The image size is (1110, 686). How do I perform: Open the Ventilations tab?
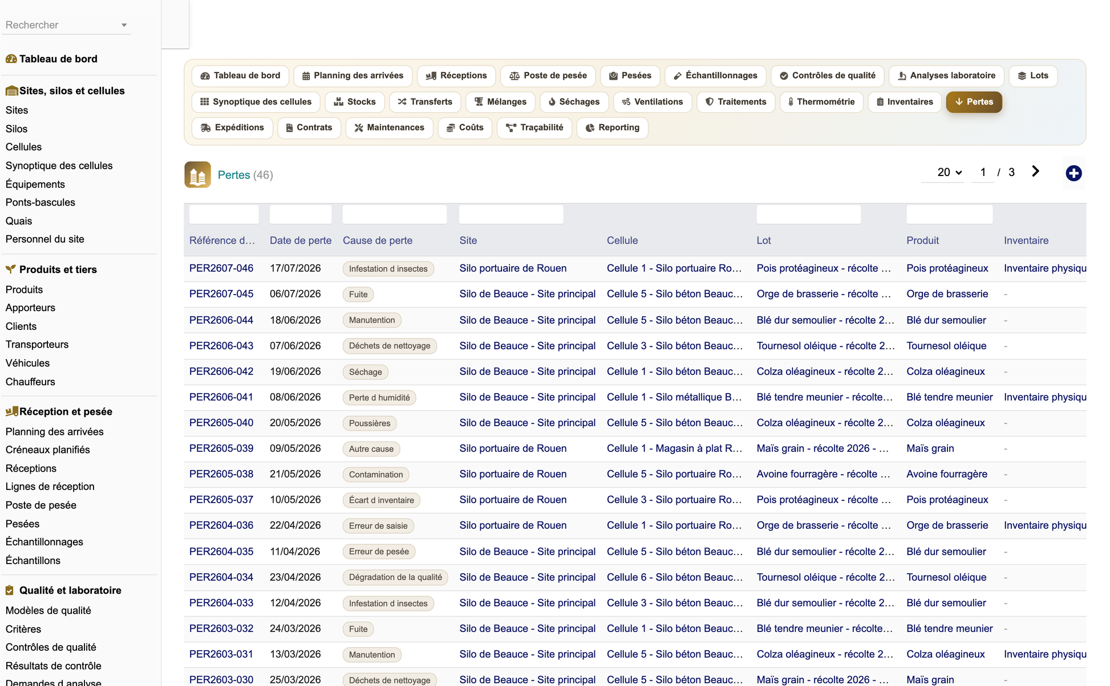tap(653, 102)
